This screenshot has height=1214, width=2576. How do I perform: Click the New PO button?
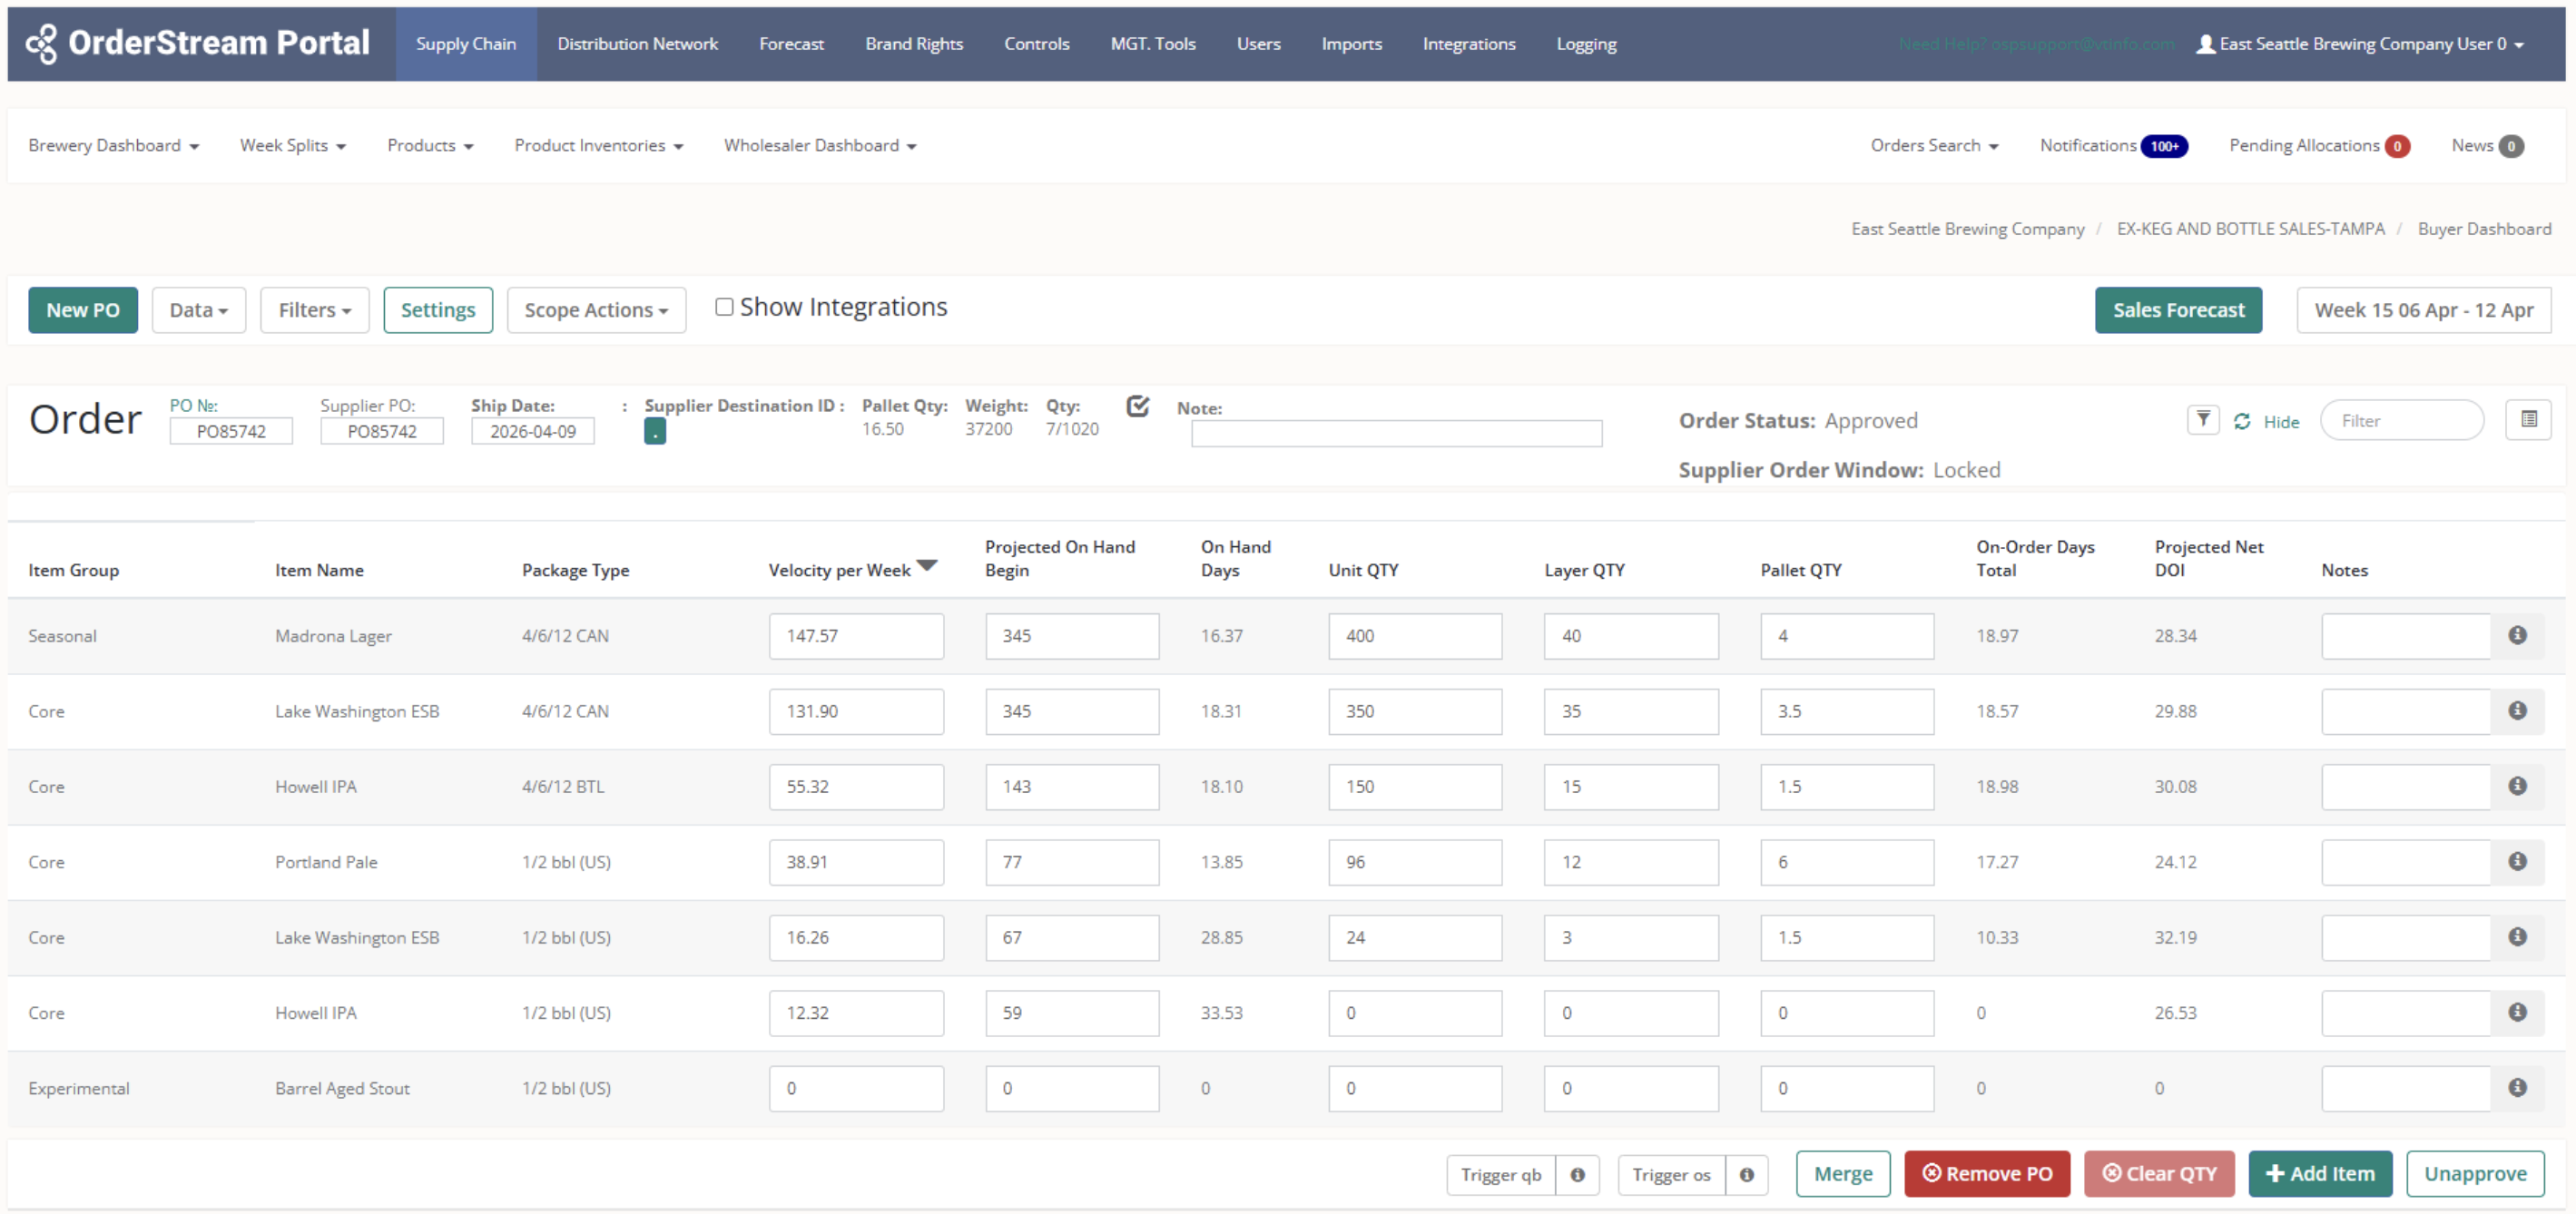[83, 310]
